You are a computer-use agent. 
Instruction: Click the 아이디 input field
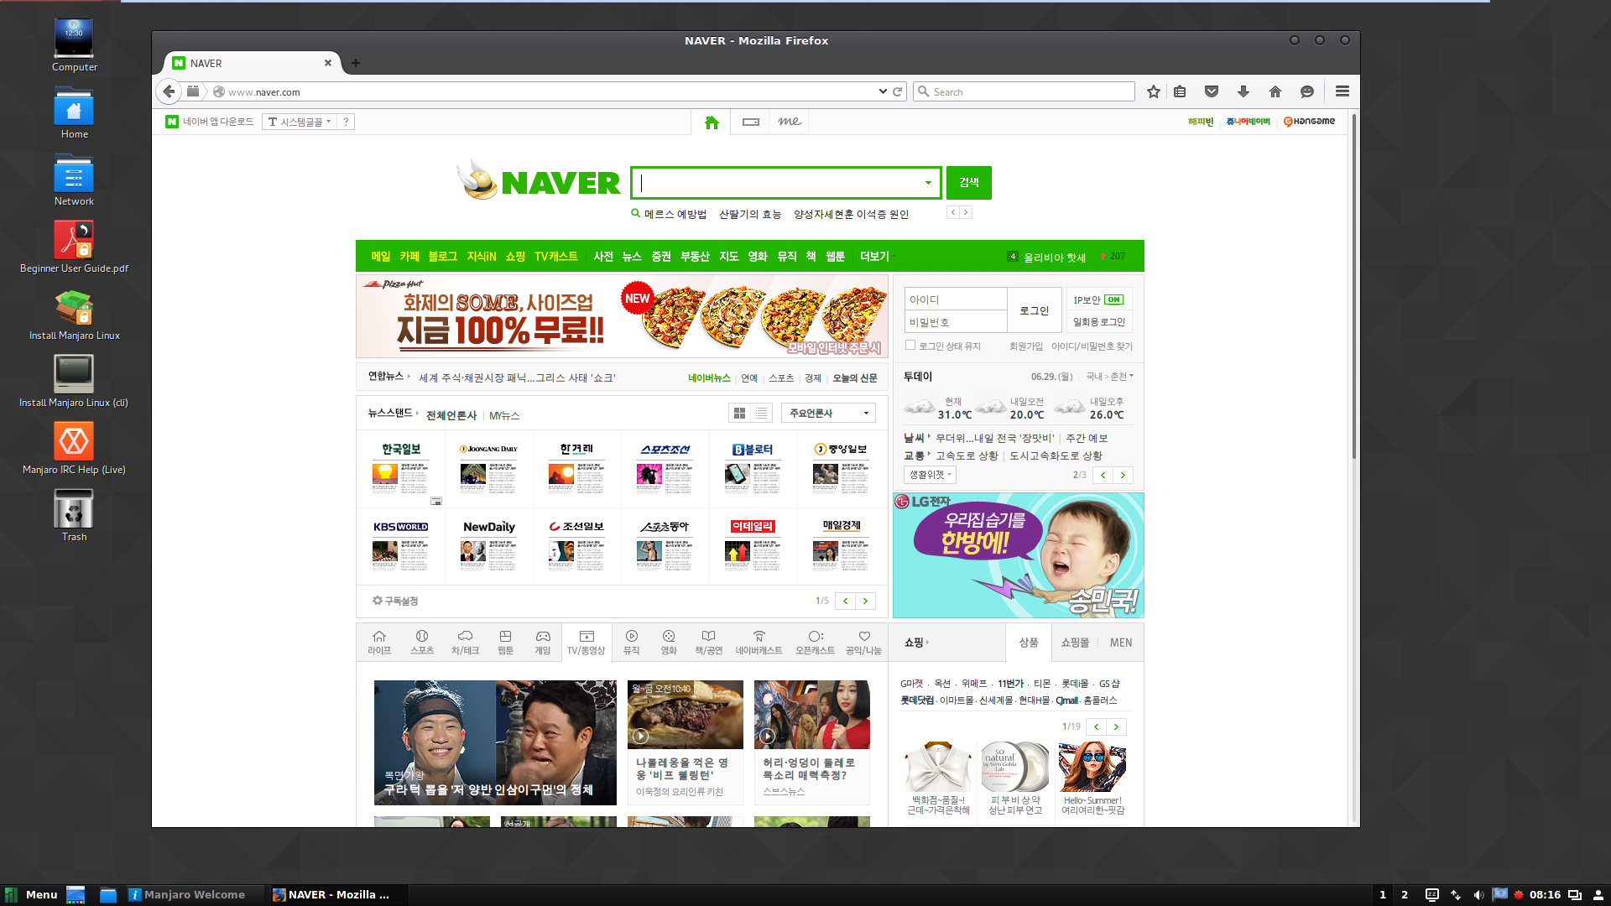click(x=956, y=299)
